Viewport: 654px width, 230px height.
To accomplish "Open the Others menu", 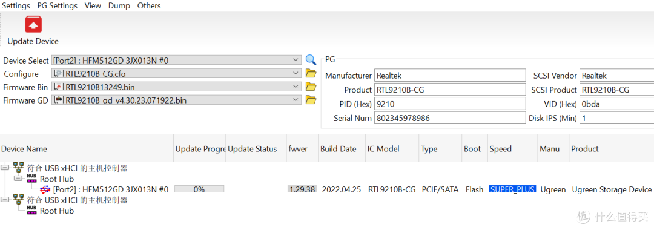I will [x=149, y=6].
